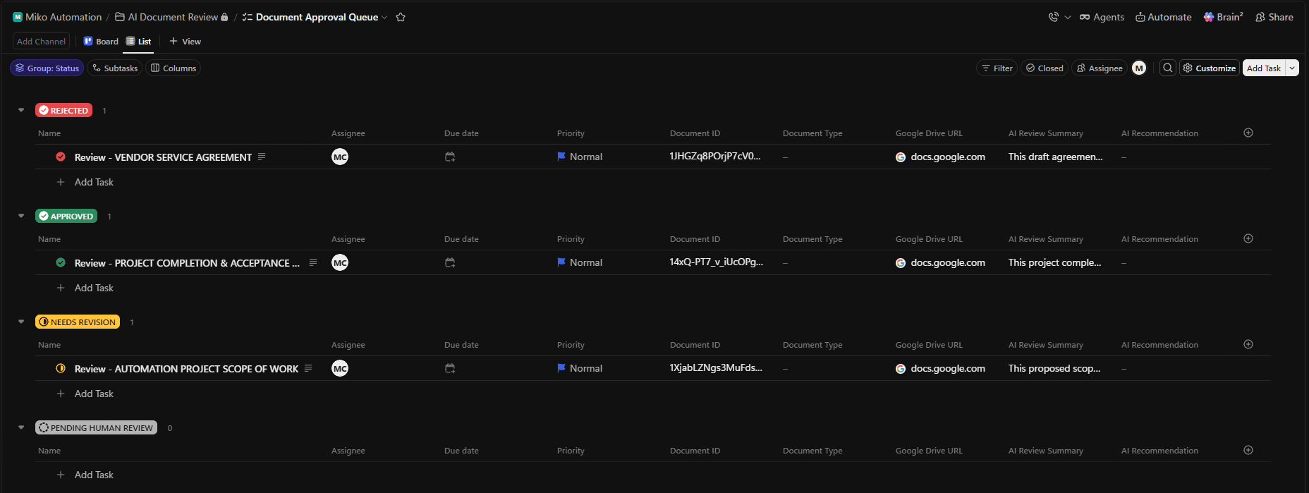Go to AI Document Review folder breadcrumb
Screen dimensions: 1309x493
coord(173,17)
